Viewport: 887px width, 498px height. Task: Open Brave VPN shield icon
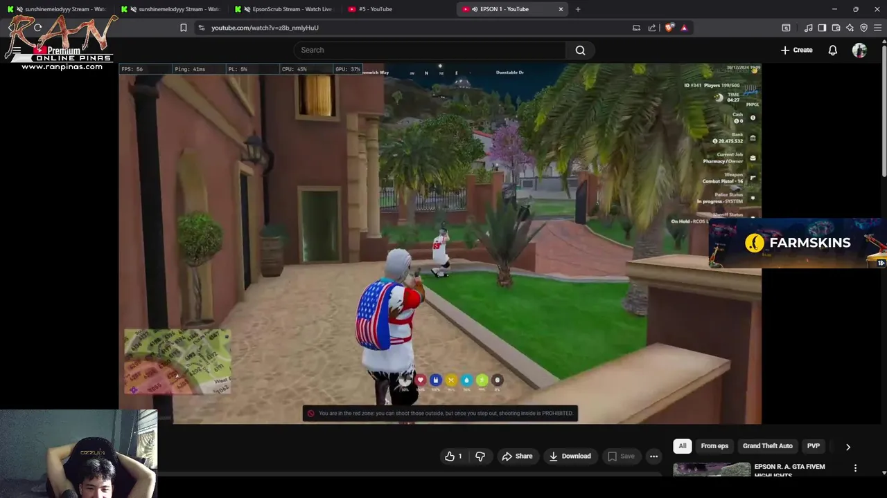click(x=863, y=28)
